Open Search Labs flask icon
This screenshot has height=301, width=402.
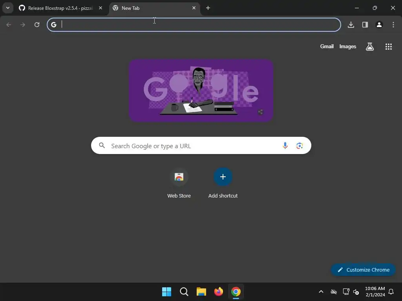370,47
